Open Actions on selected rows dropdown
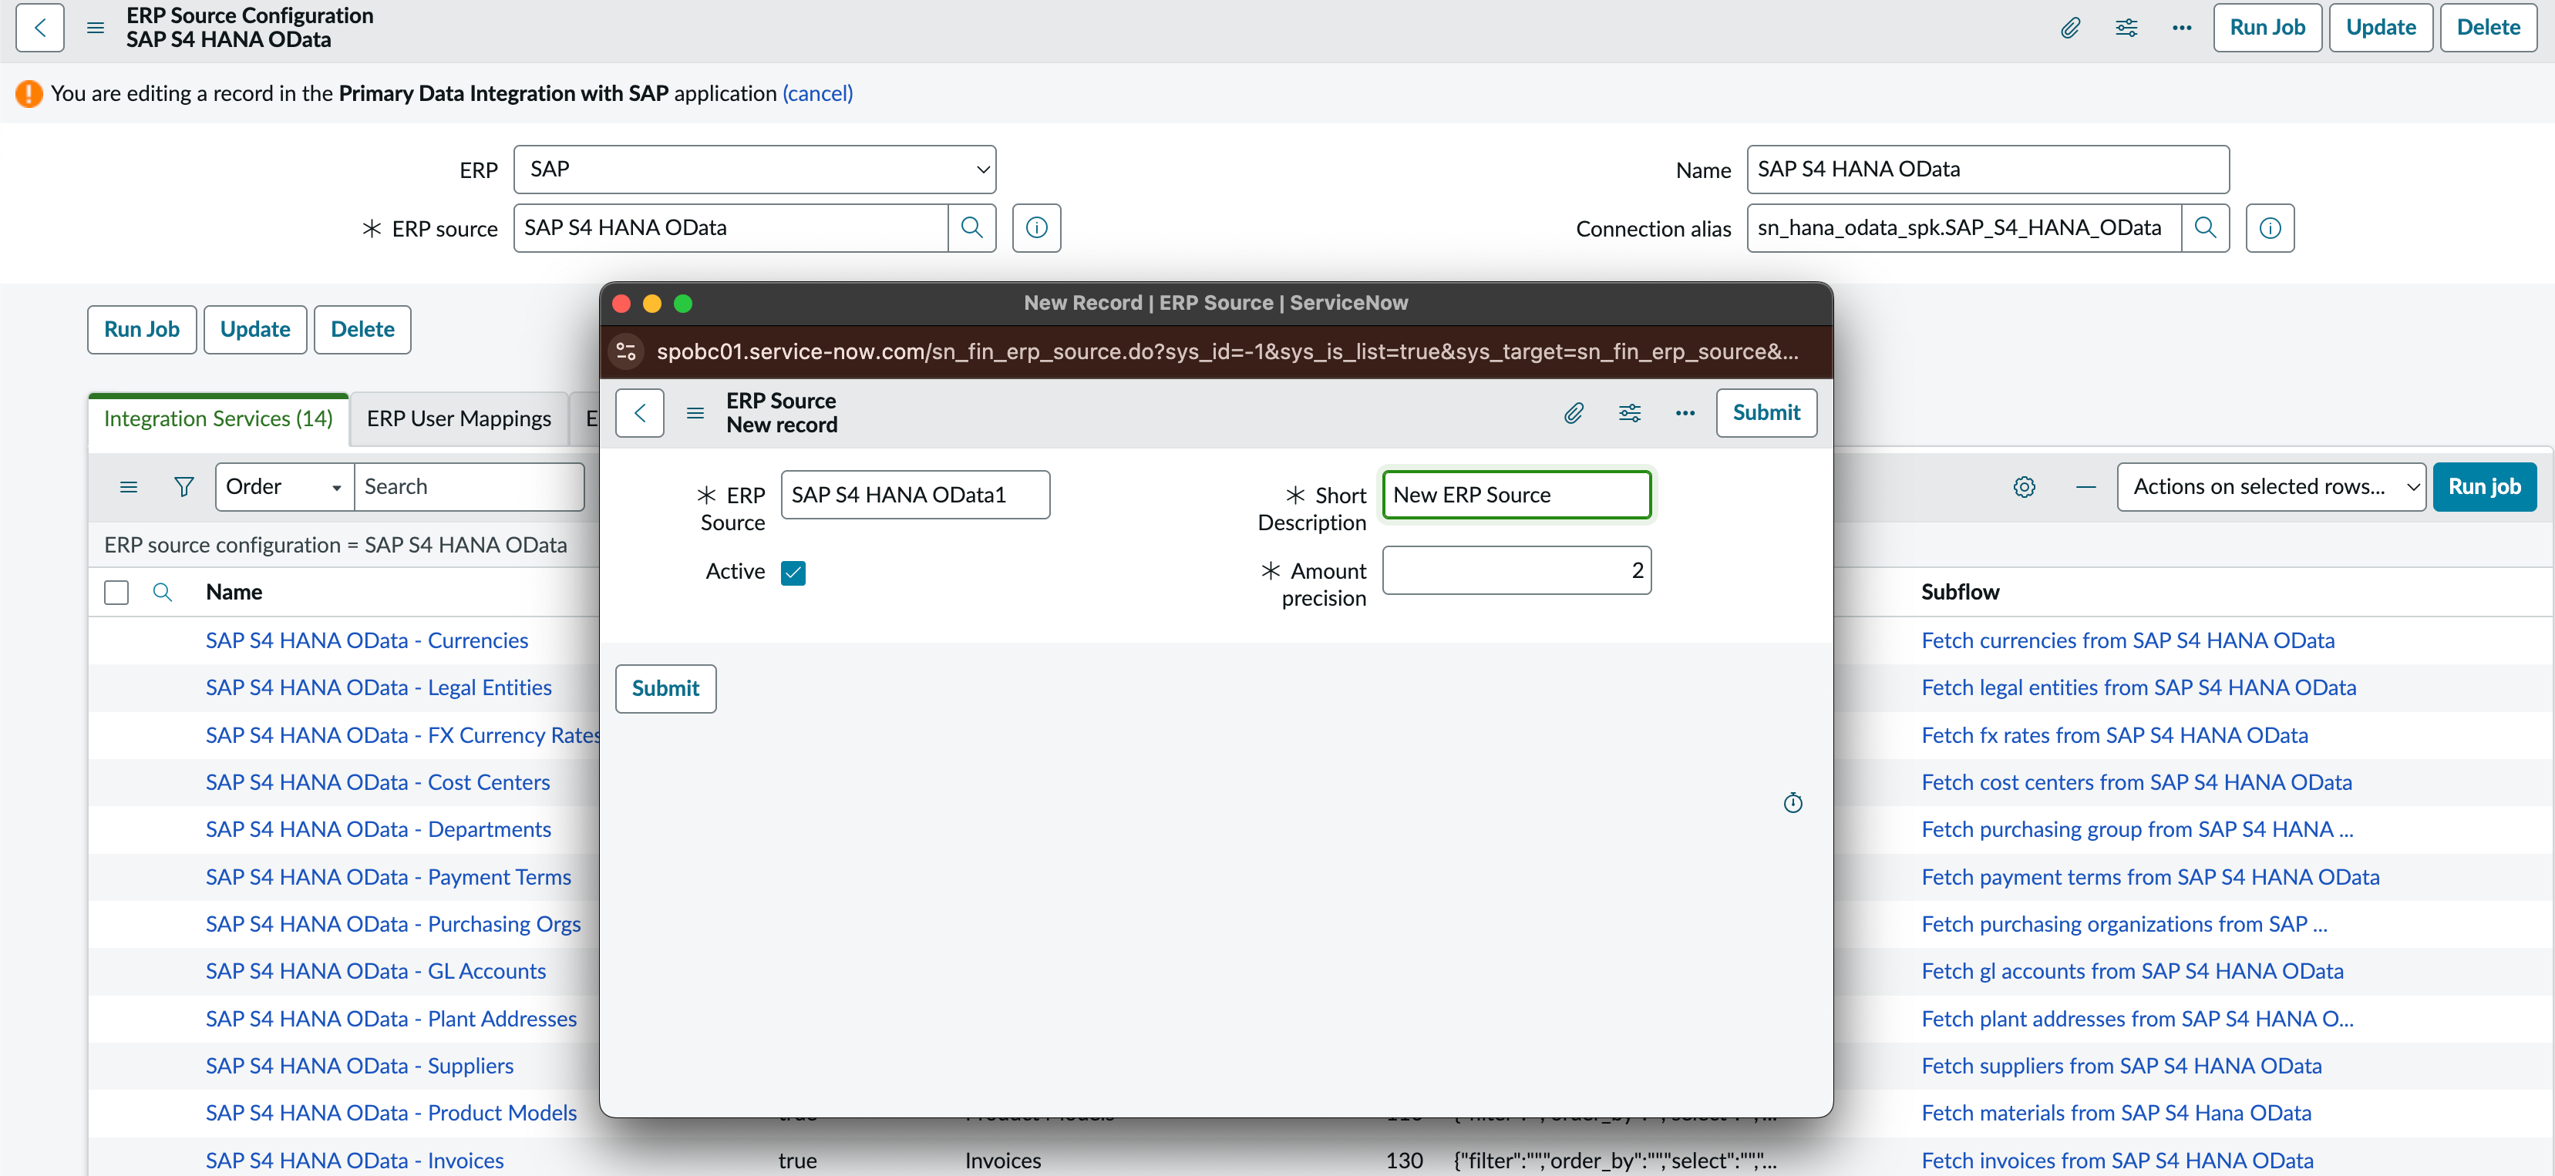 (2271, 487)
